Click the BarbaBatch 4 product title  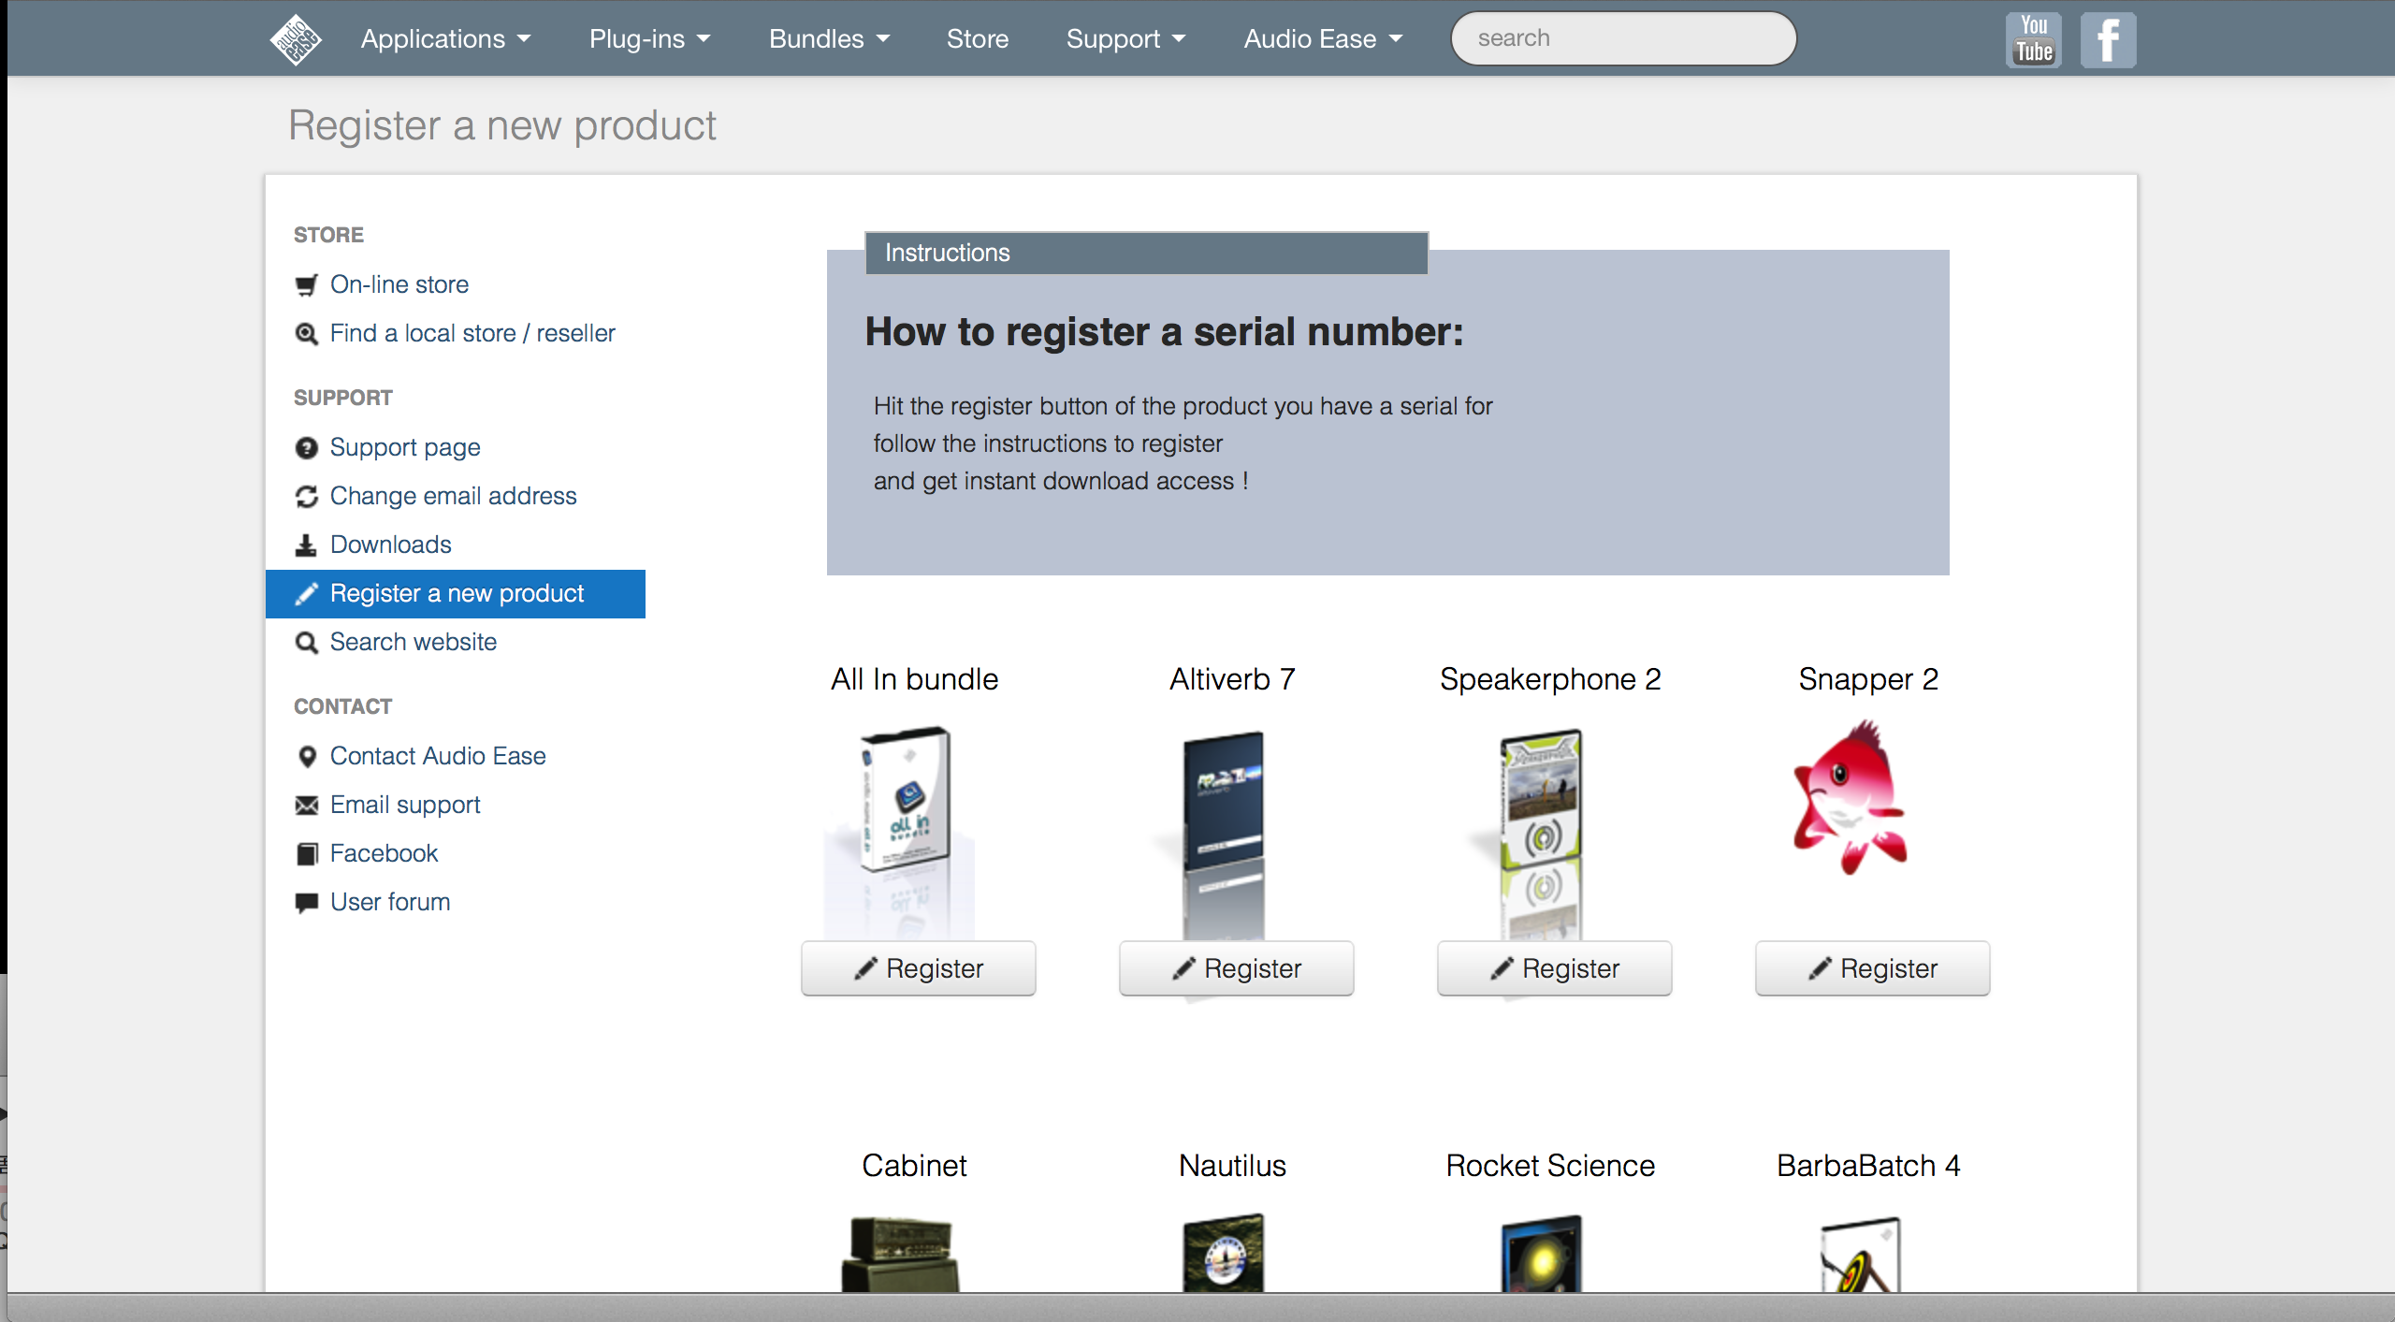click(x=1868, y=1166)
